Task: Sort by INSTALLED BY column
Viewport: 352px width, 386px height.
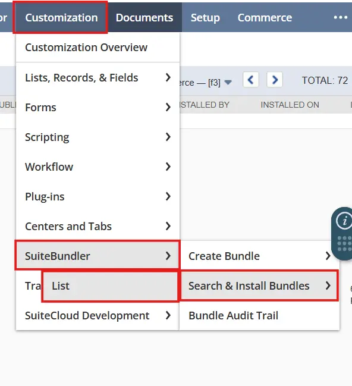Action: (205, 105)
